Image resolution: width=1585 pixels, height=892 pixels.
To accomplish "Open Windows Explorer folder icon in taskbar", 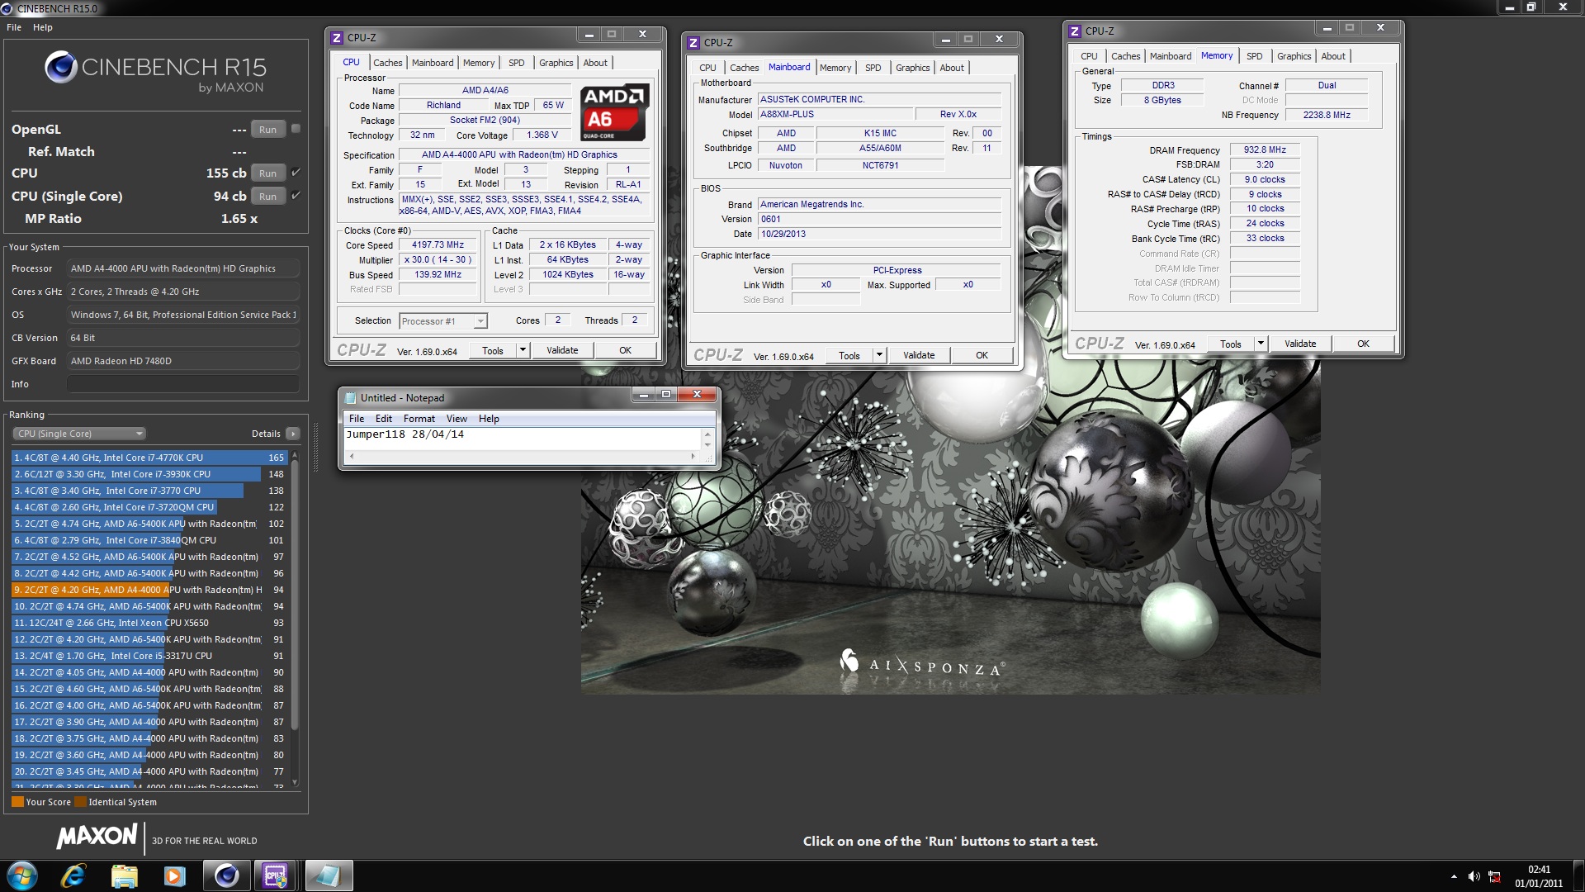I will 124,875.
